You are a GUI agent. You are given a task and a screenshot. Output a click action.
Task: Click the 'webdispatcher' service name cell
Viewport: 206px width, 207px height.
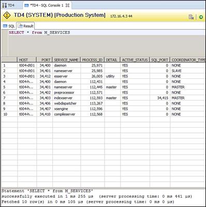66,103
